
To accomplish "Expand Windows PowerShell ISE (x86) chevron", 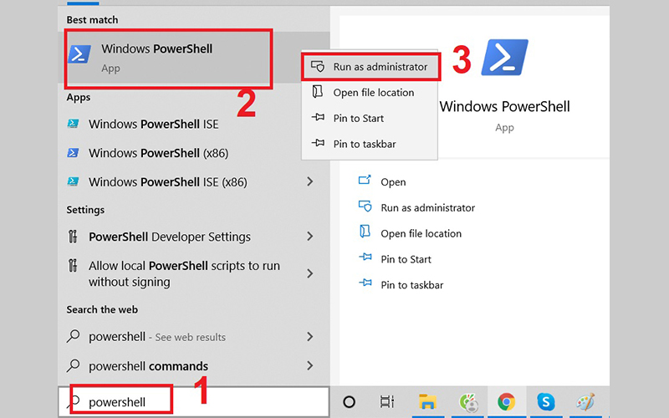I will click(310, 182).
